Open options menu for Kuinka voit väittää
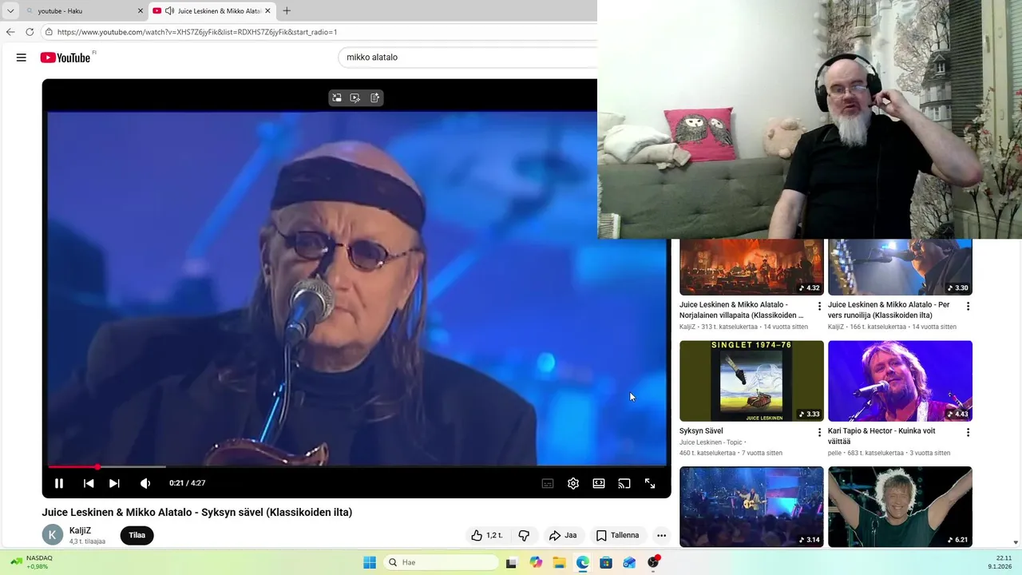Viewport: 1022px width, 575px height. tap(968, 432)
